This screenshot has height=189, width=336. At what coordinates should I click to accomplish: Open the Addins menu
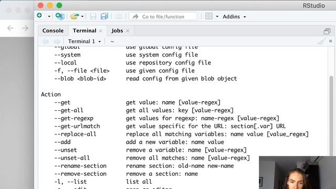point(234,16)
